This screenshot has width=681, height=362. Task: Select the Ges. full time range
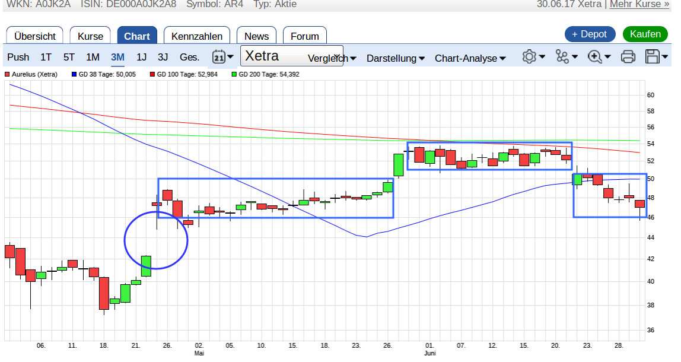pos(189,58)
